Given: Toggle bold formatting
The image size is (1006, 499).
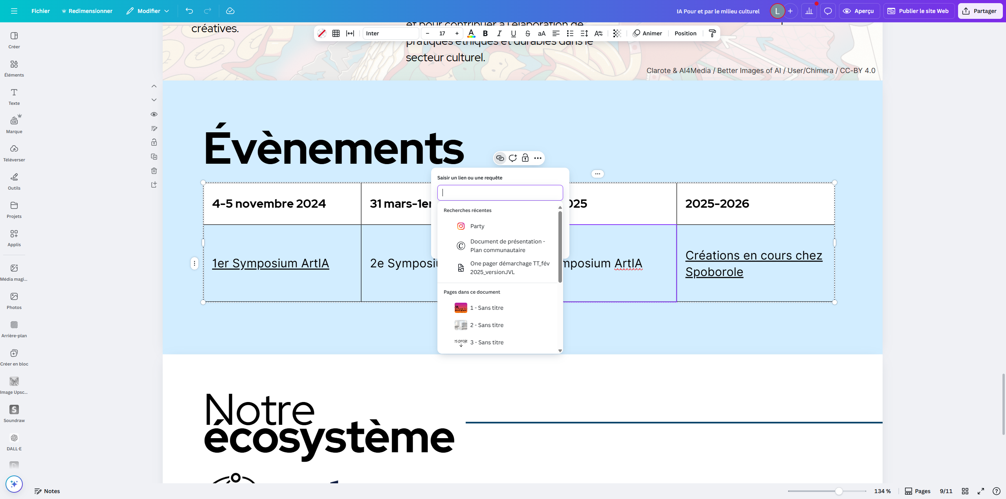Looking at the screenshot, I should pyautogui.click(x=485, y=33).
